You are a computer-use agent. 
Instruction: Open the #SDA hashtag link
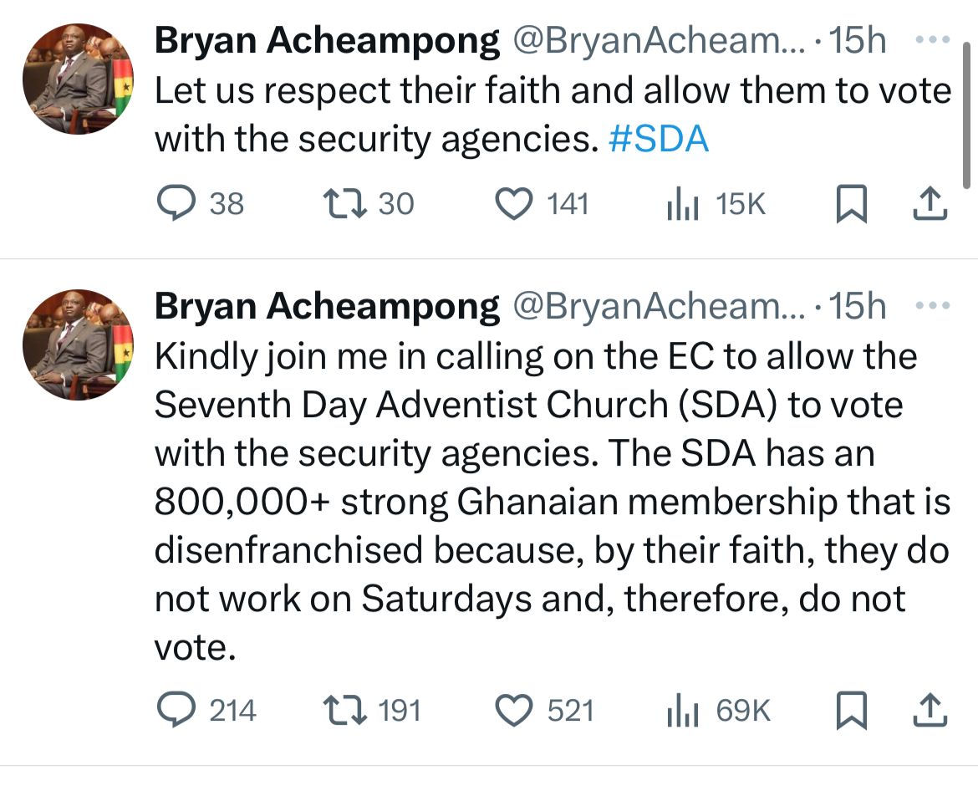coord(659,140)
